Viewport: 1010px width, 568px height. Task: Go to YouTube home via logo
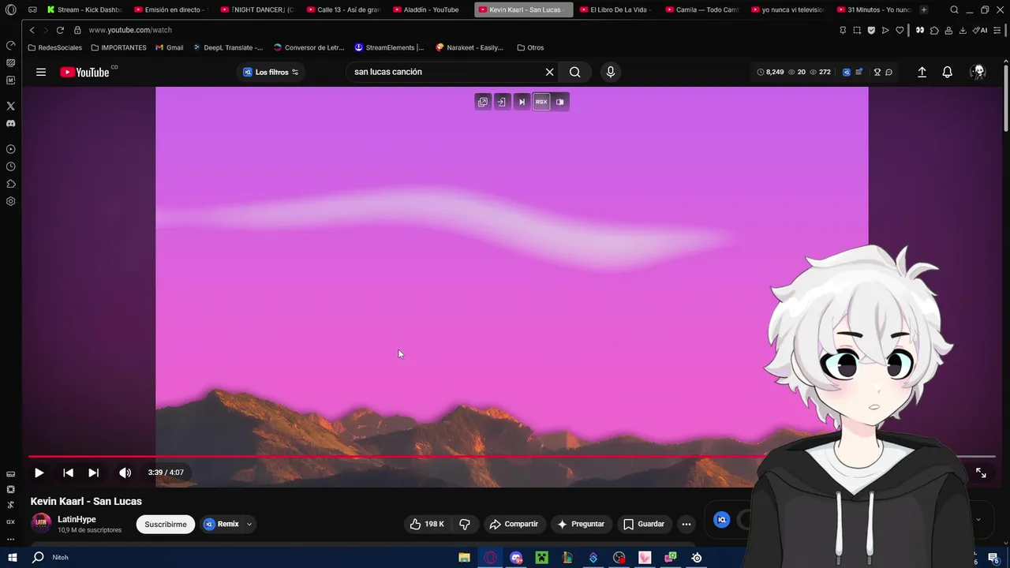[85, 72]
